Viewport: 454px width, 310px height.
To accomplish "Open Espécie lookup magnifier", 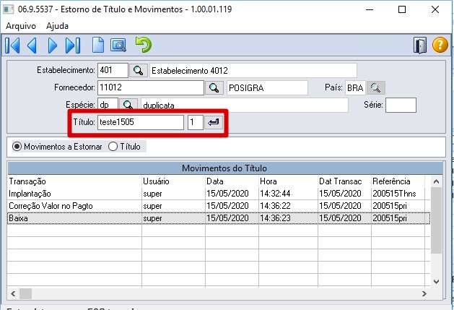I will point(128,104).
